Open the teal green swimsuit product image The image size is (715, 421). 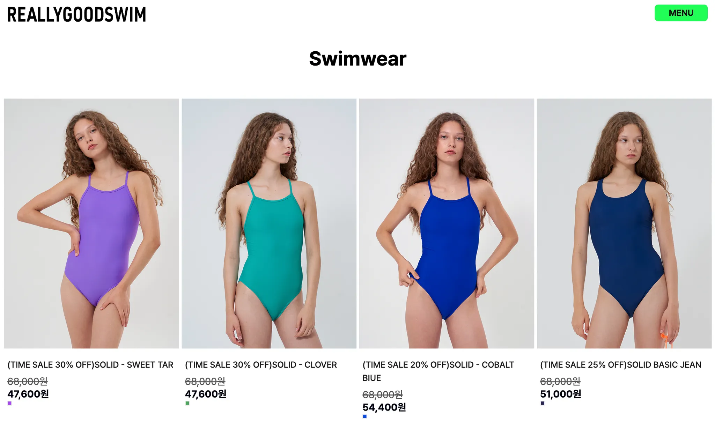coord(269,223)
